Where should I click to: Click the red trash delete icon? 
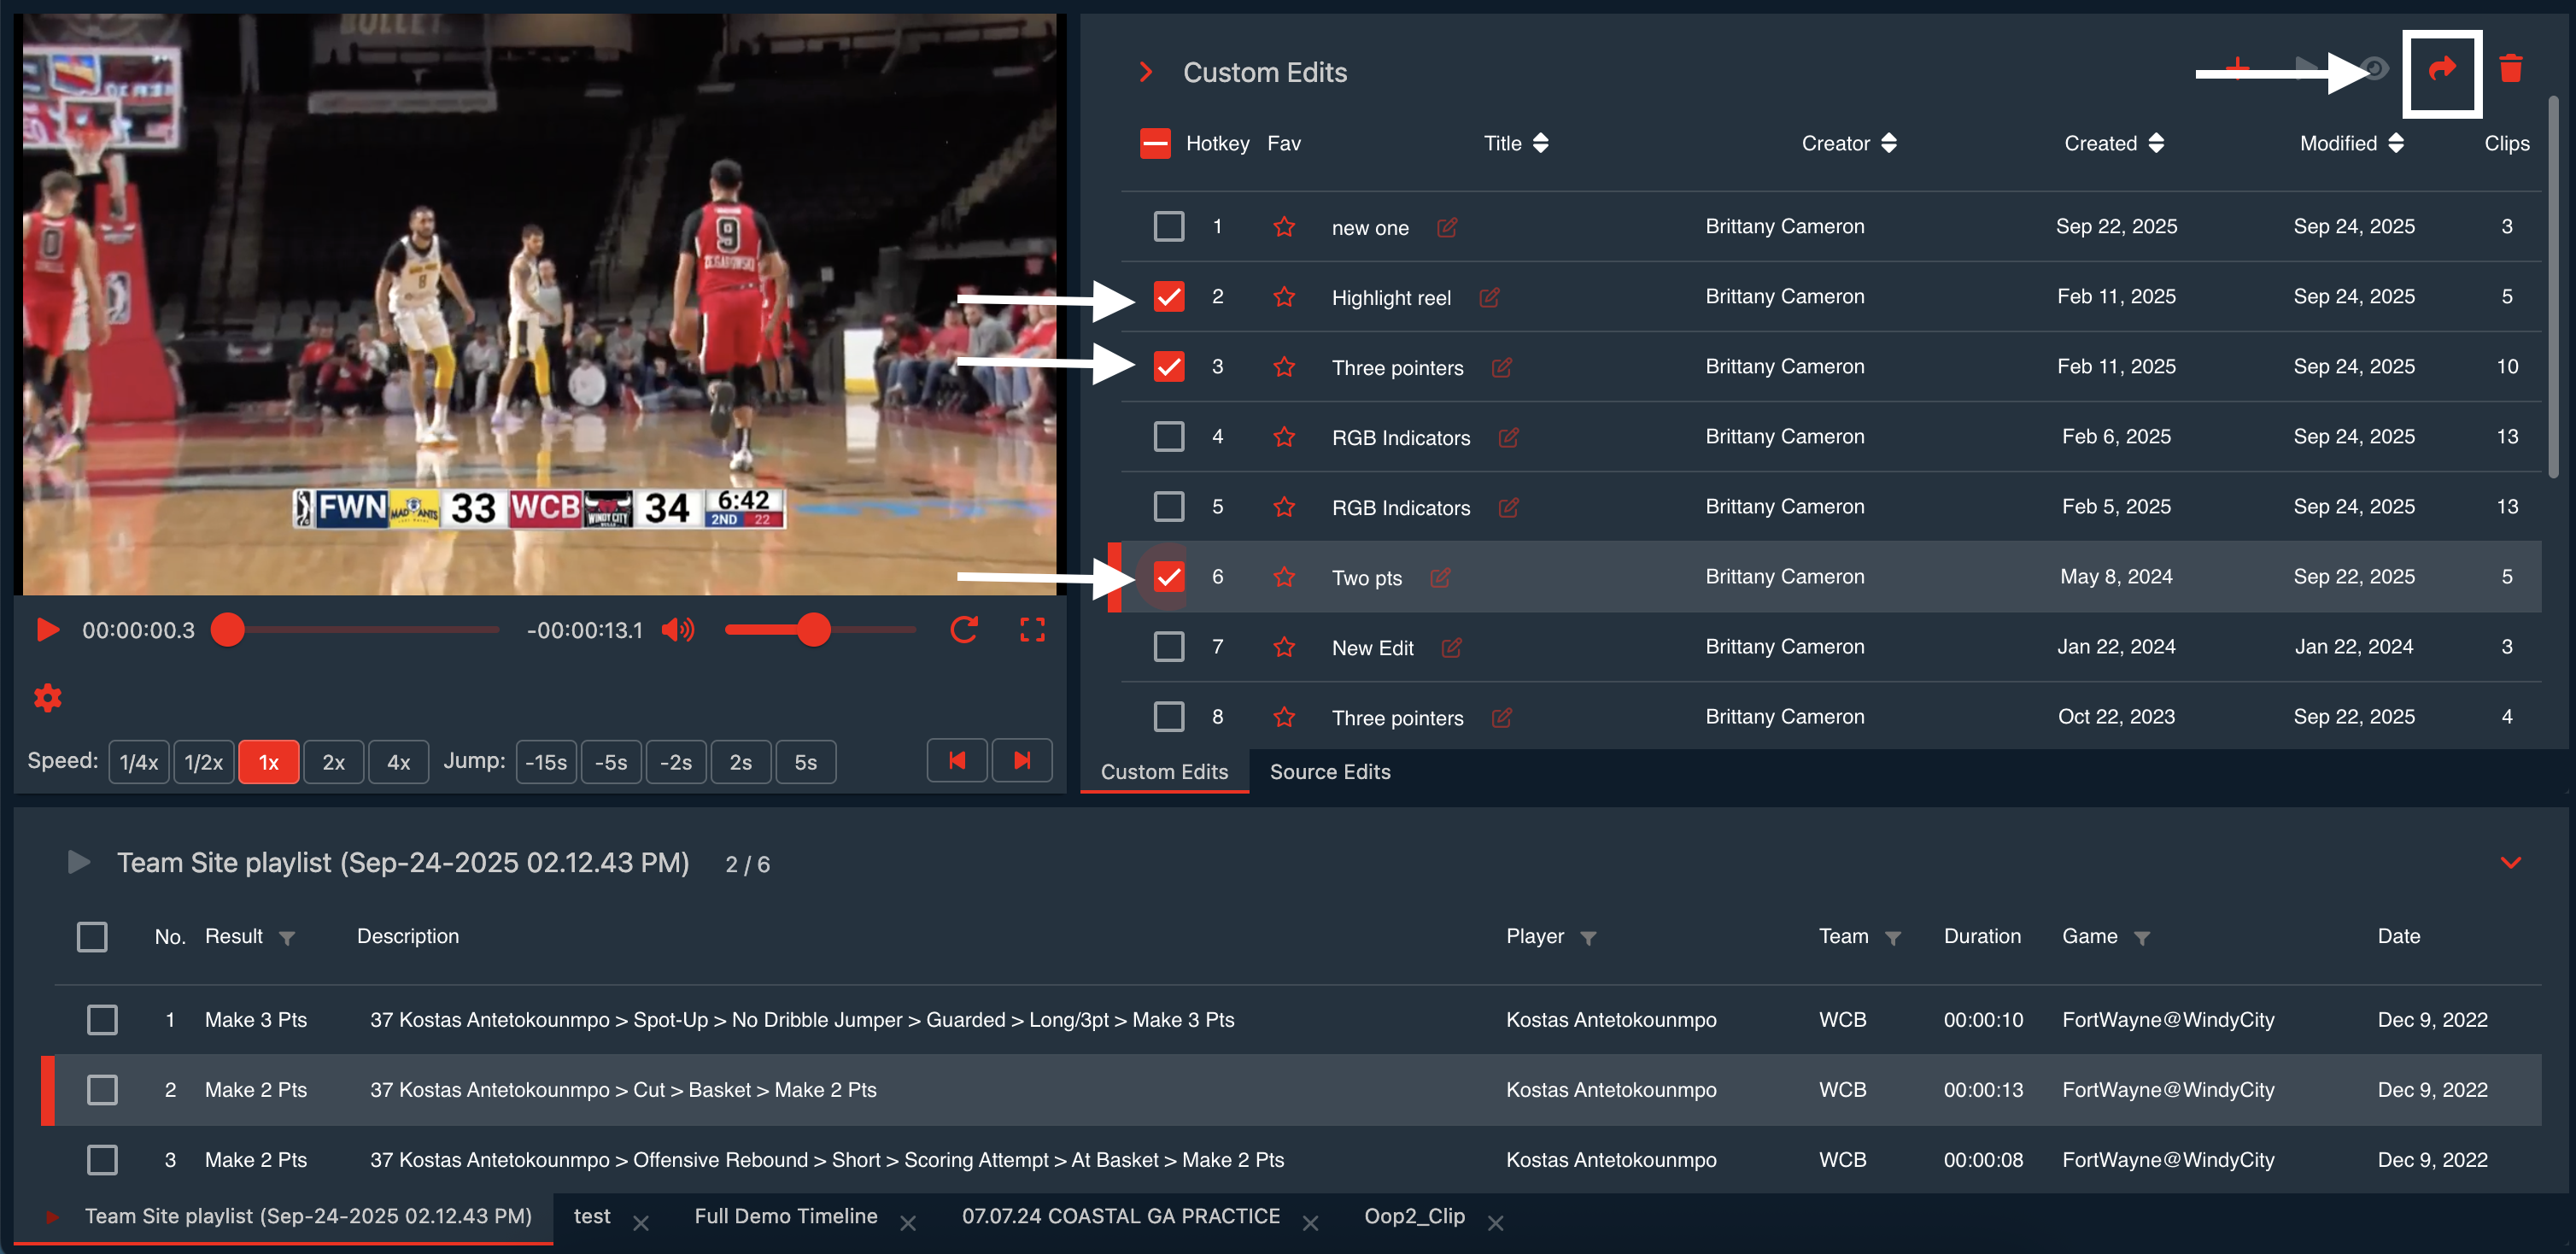pos(2510,70)
